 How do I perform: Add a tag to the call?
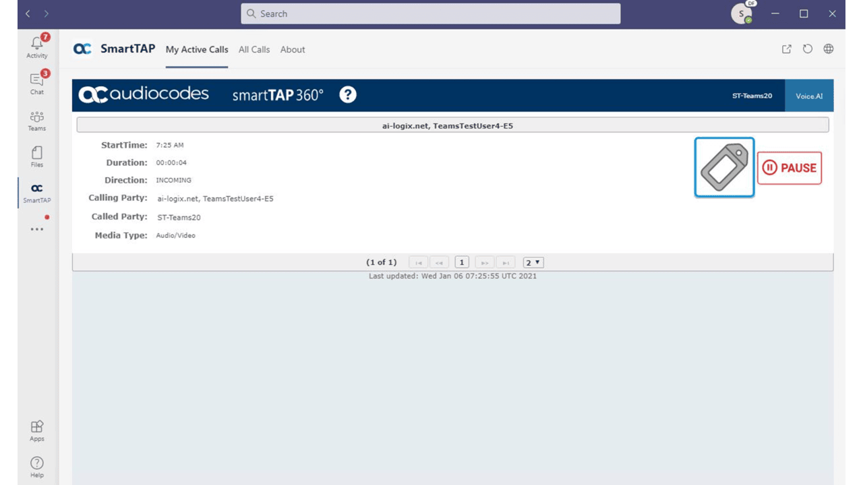point(725,168)
